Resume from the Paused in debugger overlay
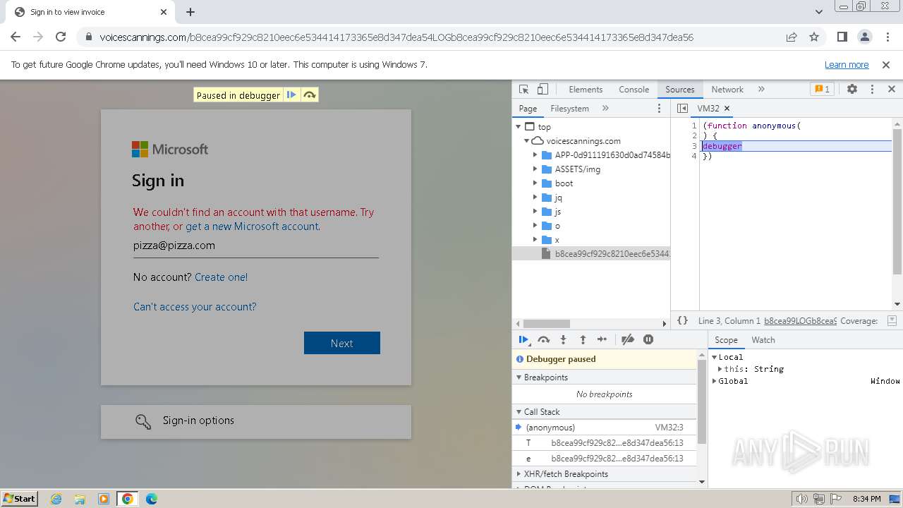Viewport: 903px width, 508px height. 291,95
